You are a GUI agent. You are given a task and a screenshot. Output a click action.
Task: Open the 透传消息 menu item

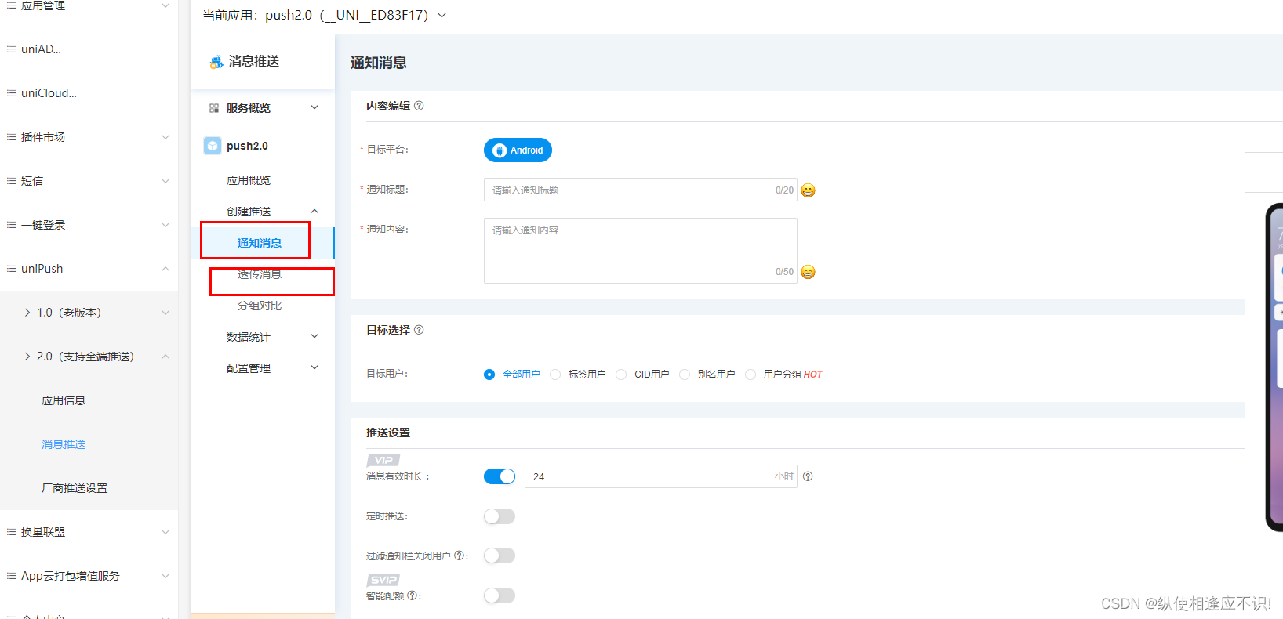point(260,274)
